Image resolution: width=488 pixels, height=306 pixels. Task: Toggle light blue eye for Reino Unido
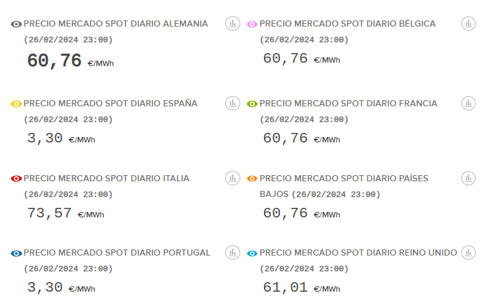tap(253, 254)
